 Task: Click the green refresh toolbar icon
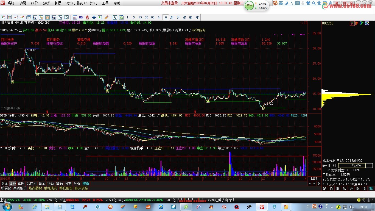coord(121,17)
